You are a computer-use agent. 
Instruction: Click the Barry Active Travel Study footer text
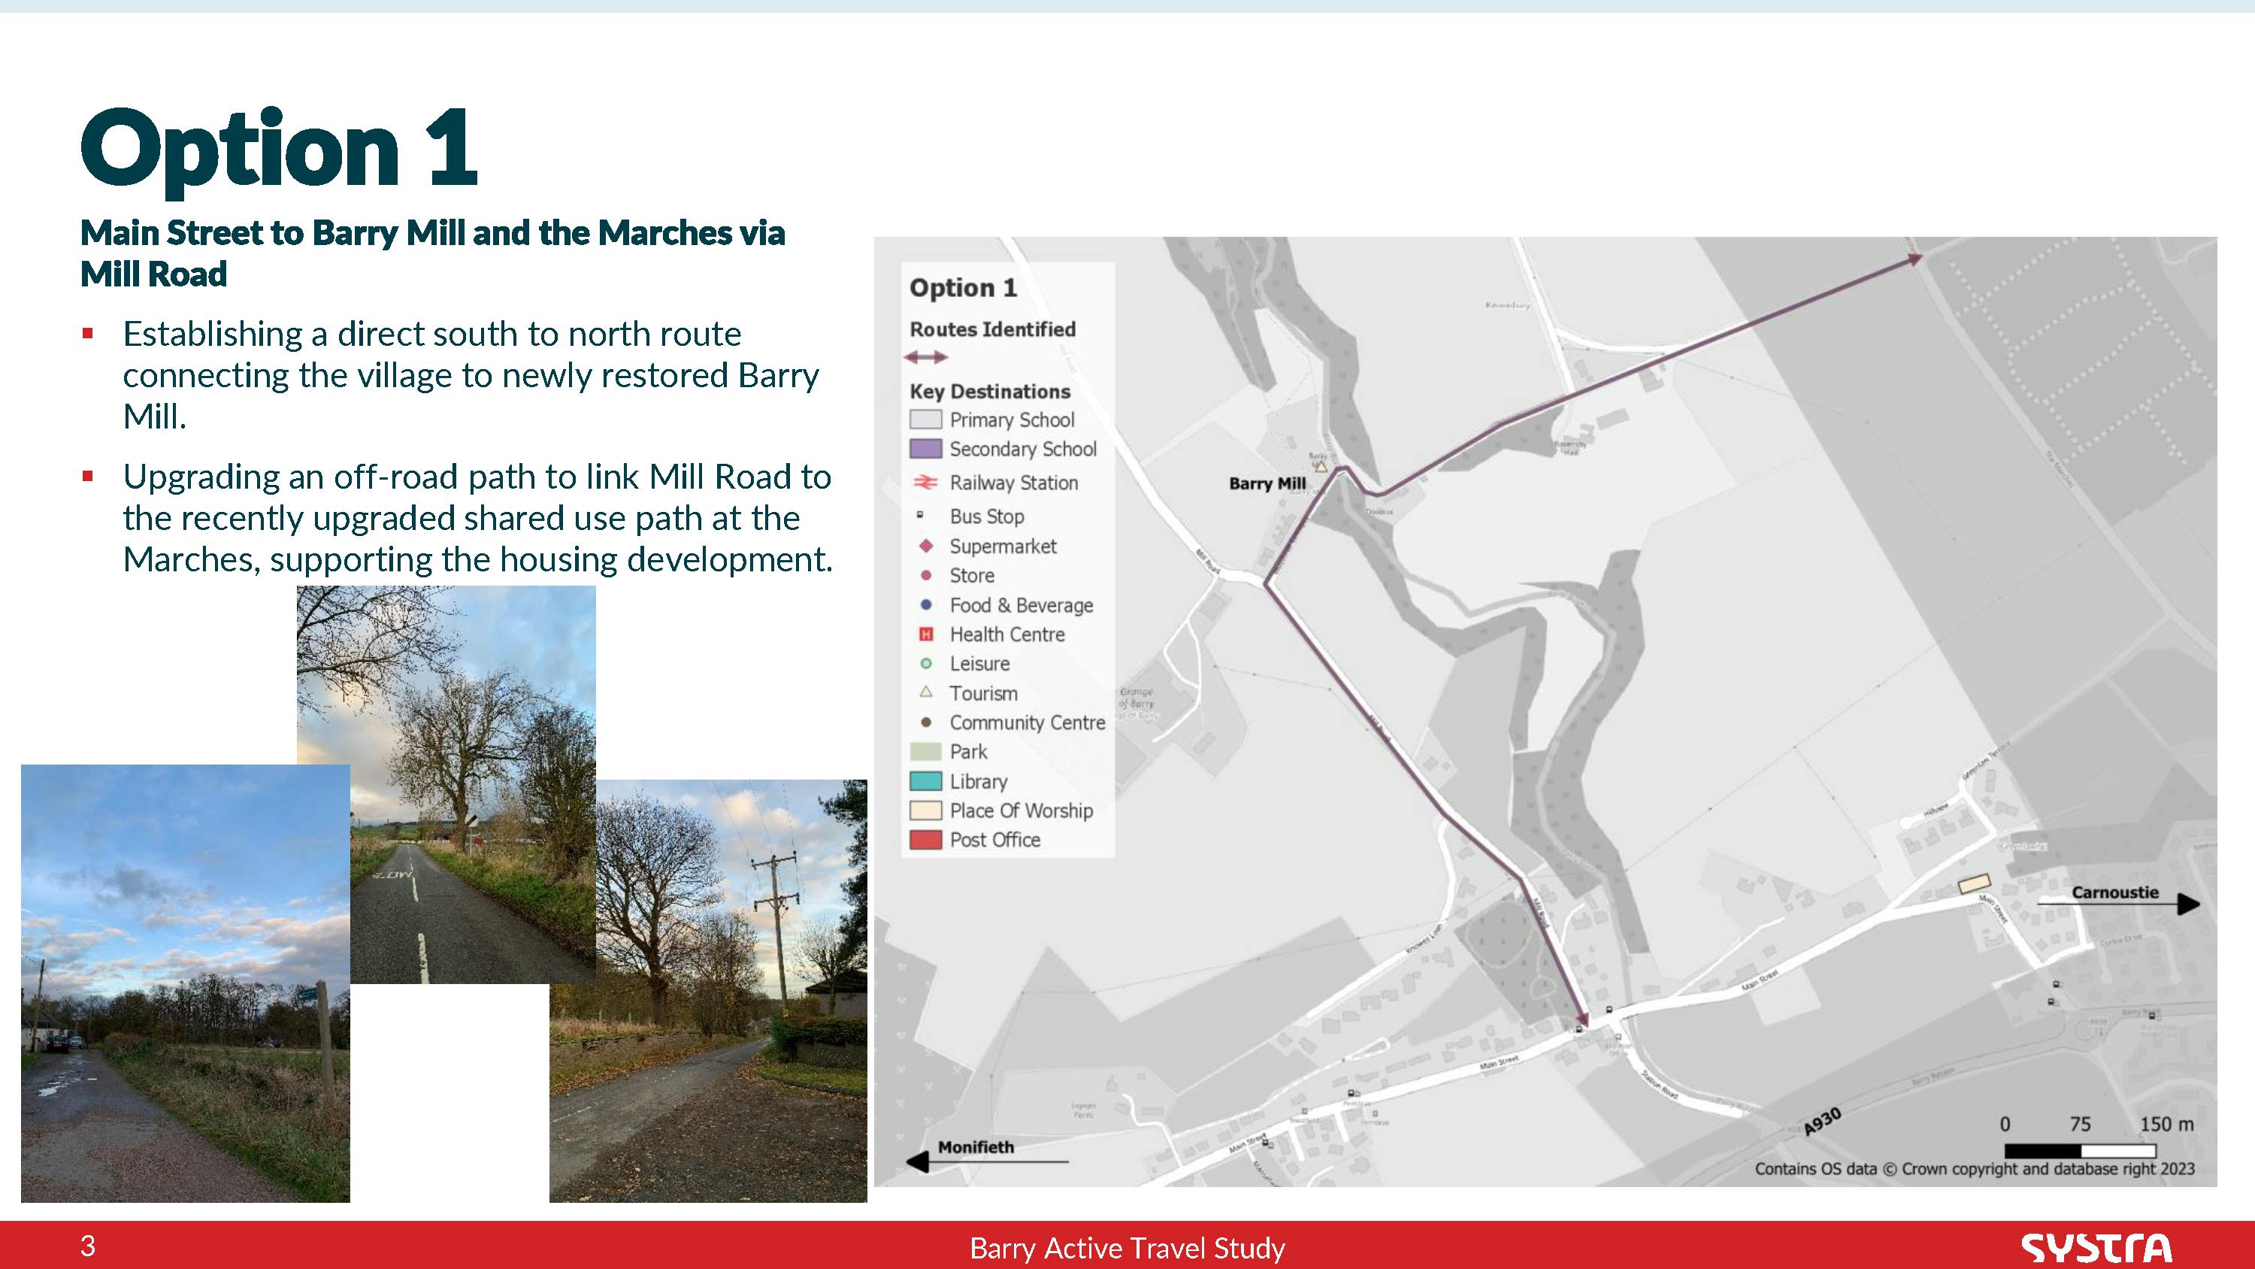1127,1247
